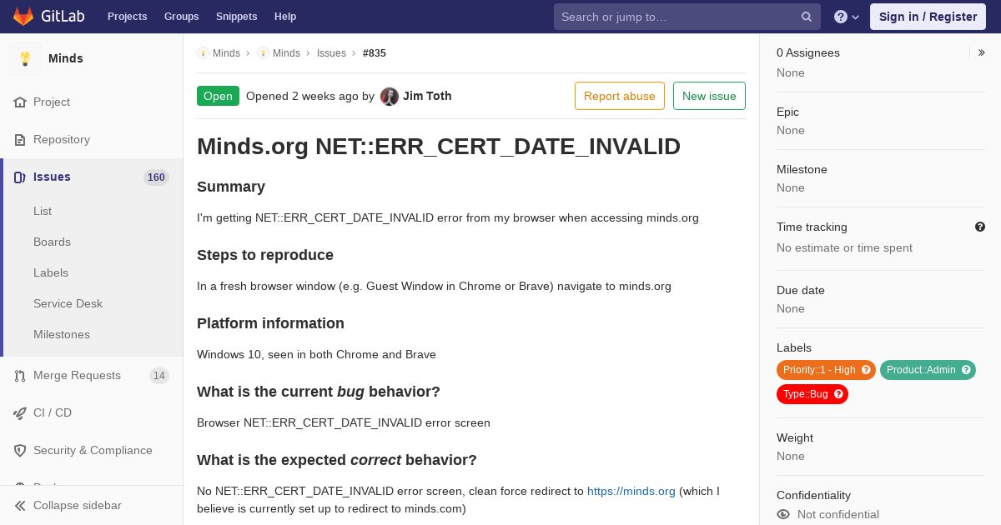Click the Sign in / Register button

(928, 17)
